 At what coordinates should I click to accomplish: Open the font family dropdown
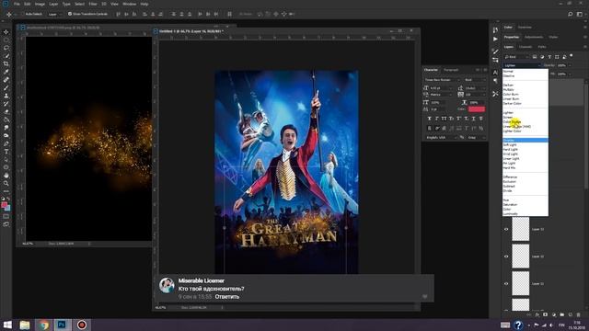[x=442, y=80]
